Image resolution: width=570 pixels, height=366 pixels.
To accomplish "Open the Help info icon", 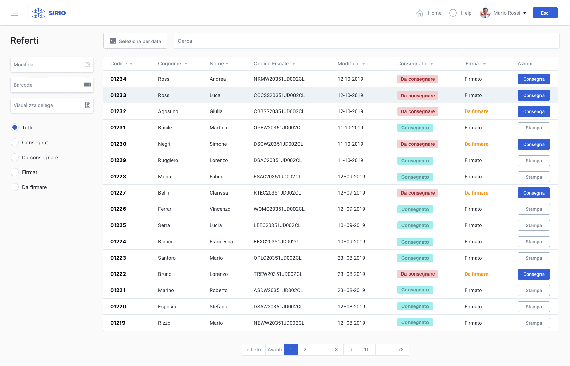I will (x=453, y=13).
